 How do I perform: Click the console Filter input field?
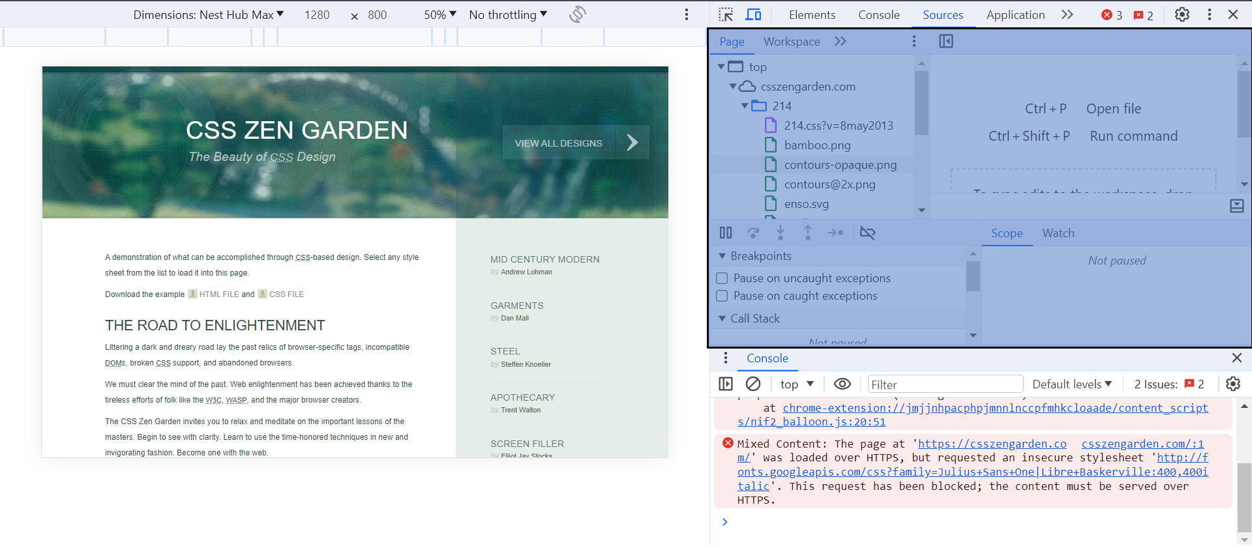point(945,384)
